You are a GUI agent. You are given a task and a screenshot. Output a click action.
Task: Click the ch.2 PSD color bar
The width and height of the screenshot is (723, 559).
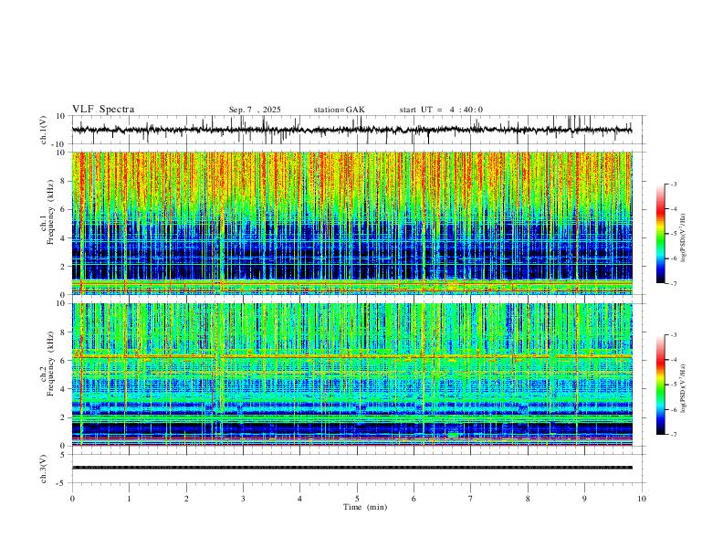(661, 385)
